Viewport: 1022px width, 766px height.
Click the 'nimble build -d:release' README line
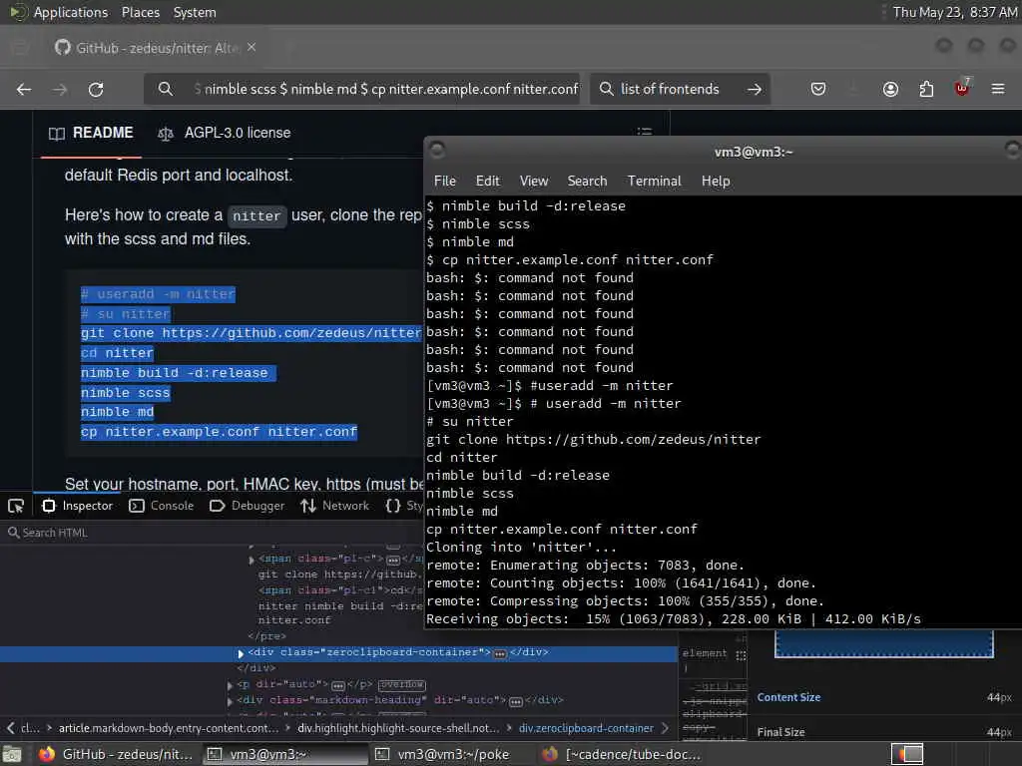174,373
